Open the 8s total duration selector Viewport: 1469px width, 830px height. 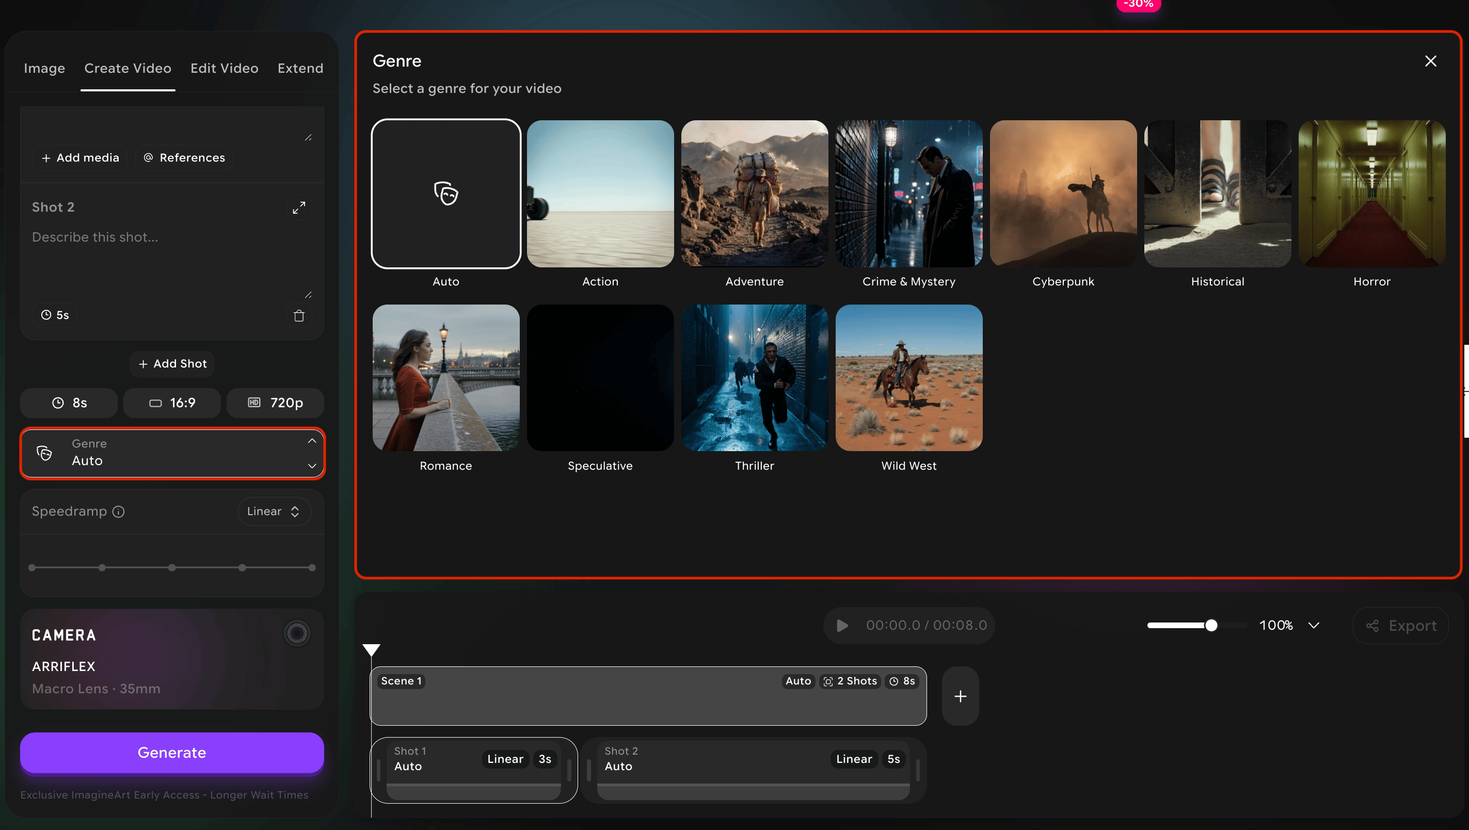(x=69, y=403)
